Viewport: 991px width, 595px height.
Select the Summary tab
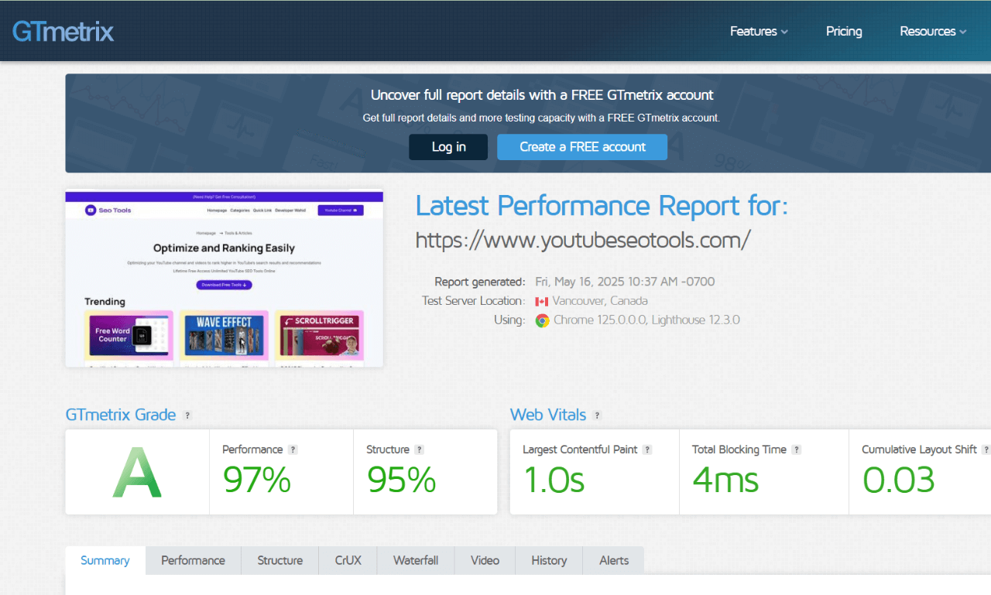click(x=105, y=561)
